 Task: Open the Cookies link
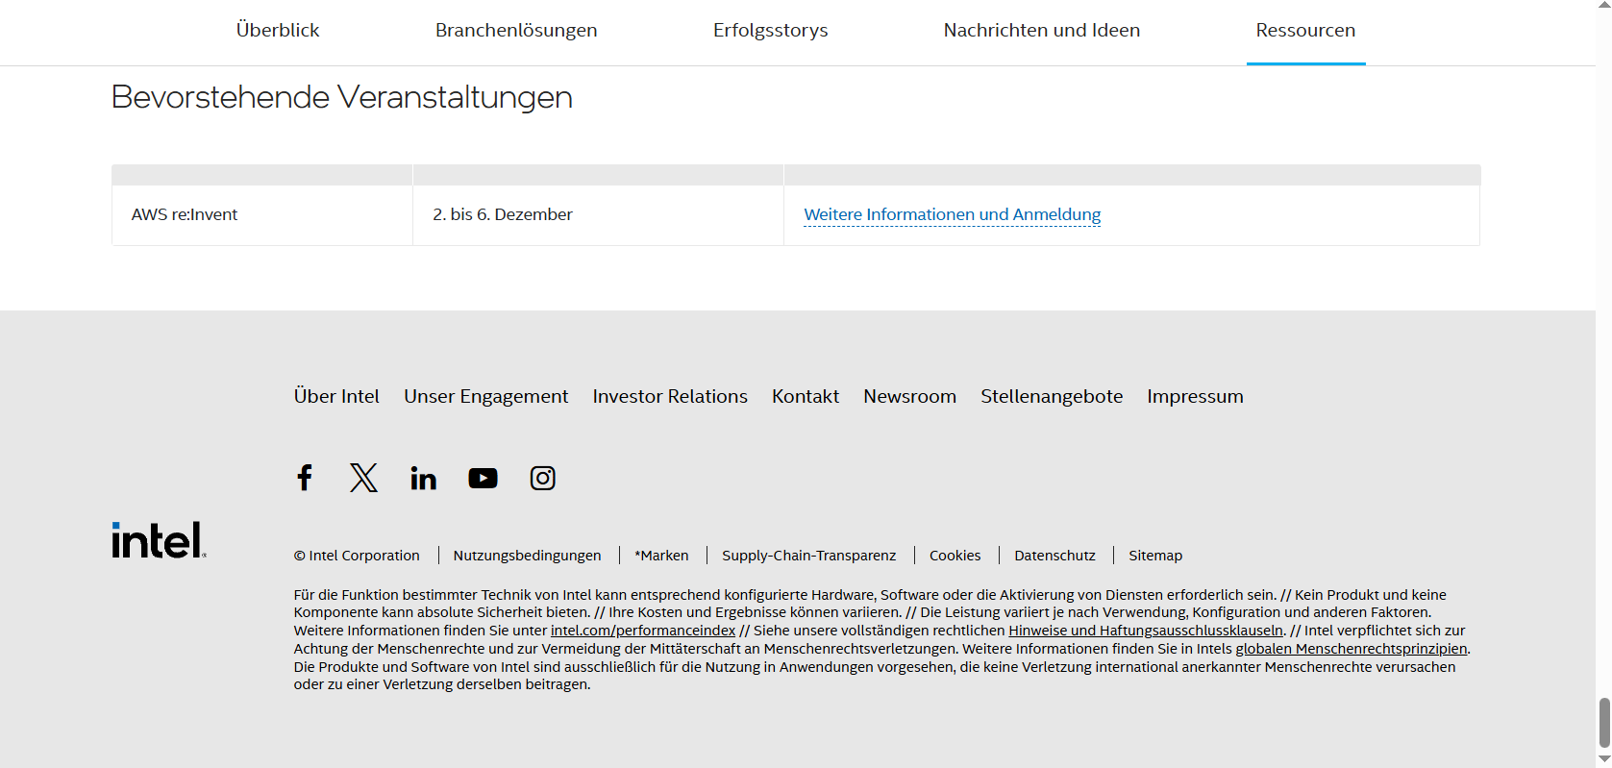coord(955,556)
